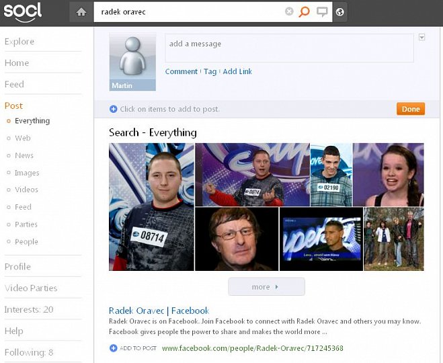Open the green facebook.com URL link
The image size is (443, 363).
point(253,348)
